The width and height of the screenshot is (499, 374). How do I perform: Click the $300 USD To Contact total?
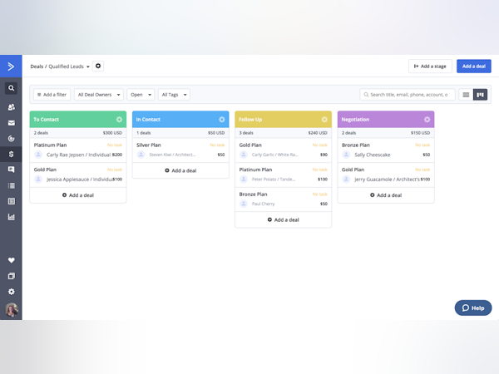click(112, 133)
